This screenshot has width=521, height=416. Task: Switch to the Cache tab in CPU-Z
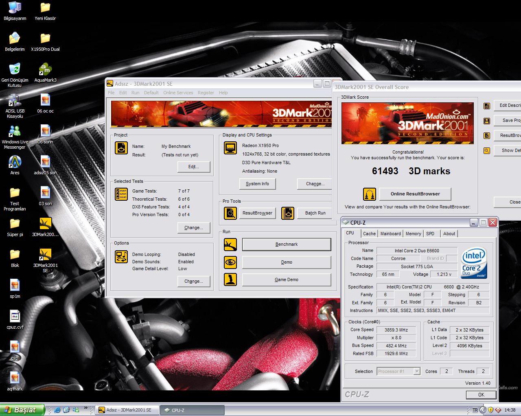[x=369, y=234]
